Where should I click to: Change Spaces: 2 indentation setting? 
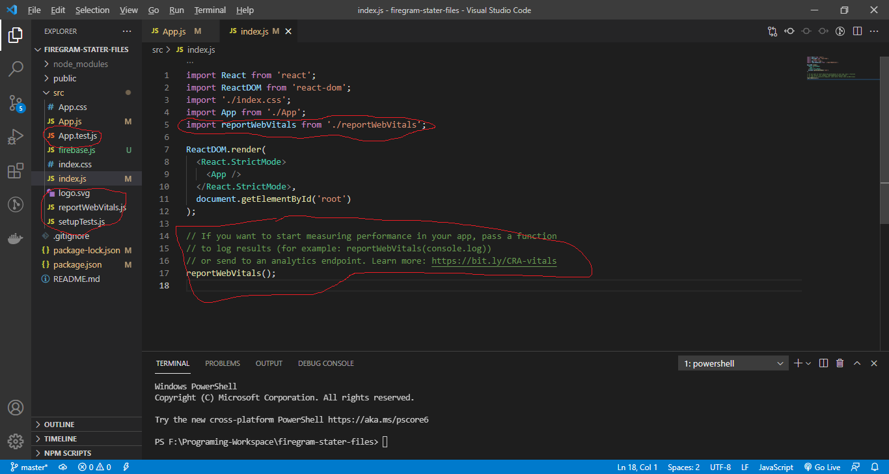point(683,467)
